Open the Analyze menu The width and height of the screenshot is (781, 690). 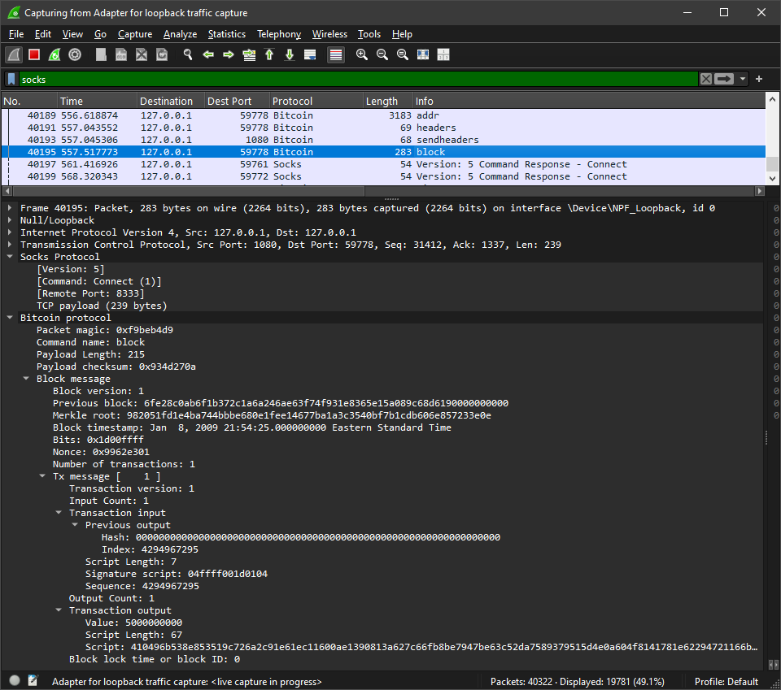tap(180, 34)
